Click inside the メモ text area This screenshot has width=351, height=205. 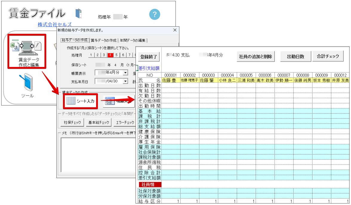98,154
